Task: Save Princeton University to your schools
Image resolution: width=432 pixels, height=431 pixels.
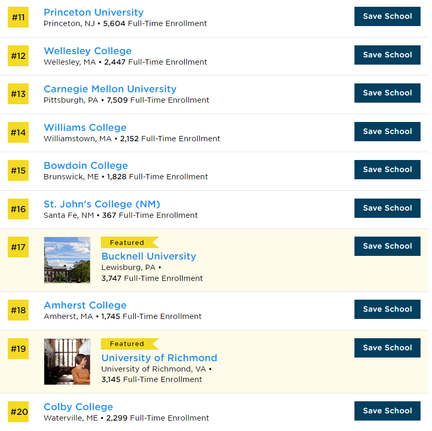Action: click(x=387, y=17)
